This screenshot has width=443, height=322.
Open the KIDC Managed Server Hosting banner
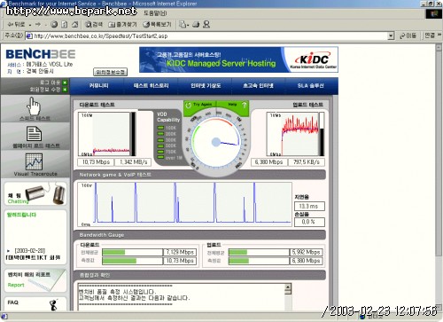tap(238, 59)
